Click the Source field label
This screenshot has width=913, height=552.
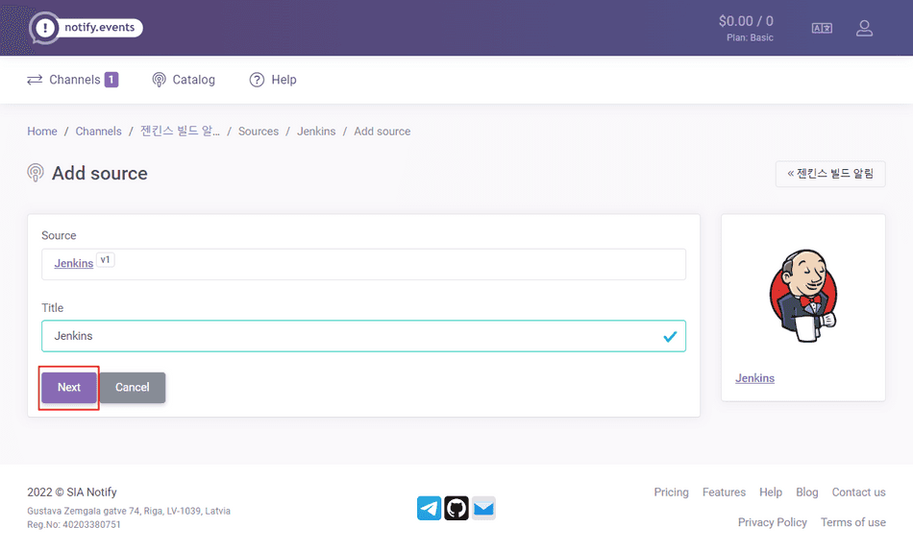59,235
